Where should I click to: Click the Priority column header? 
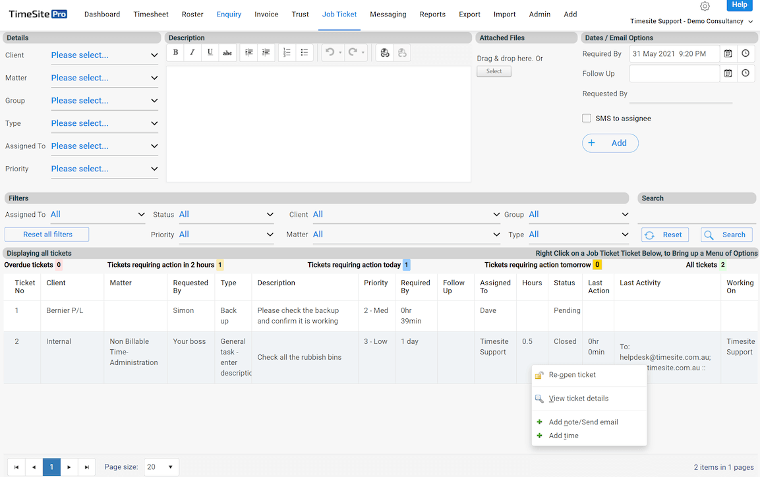[376, 283]
